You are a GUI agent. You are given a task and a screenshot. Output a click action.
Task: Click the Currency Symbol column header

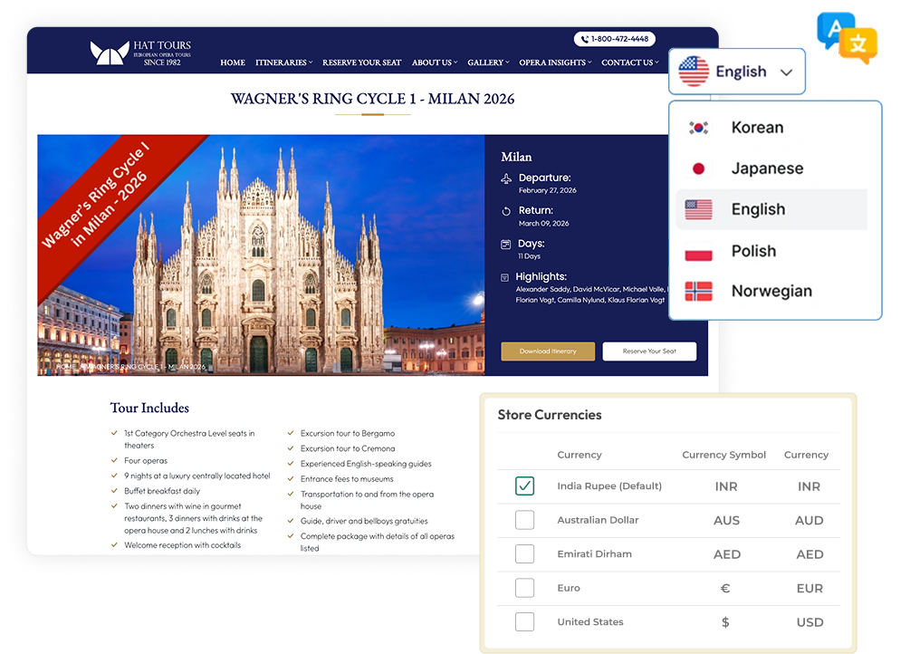tap(723, 455)
